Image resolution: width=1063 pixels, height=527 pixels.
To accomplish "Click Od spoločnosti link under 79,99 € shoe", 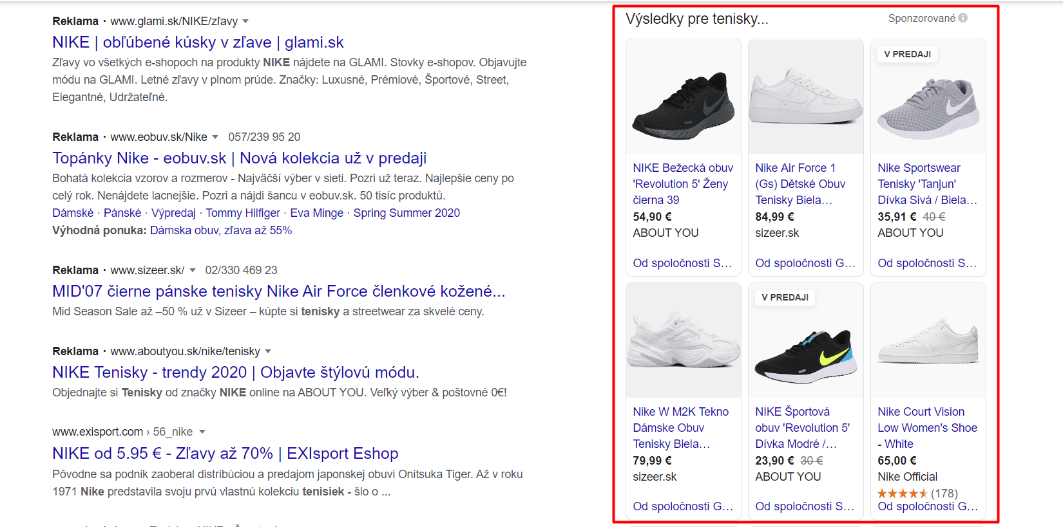I will tap(683, 506).
